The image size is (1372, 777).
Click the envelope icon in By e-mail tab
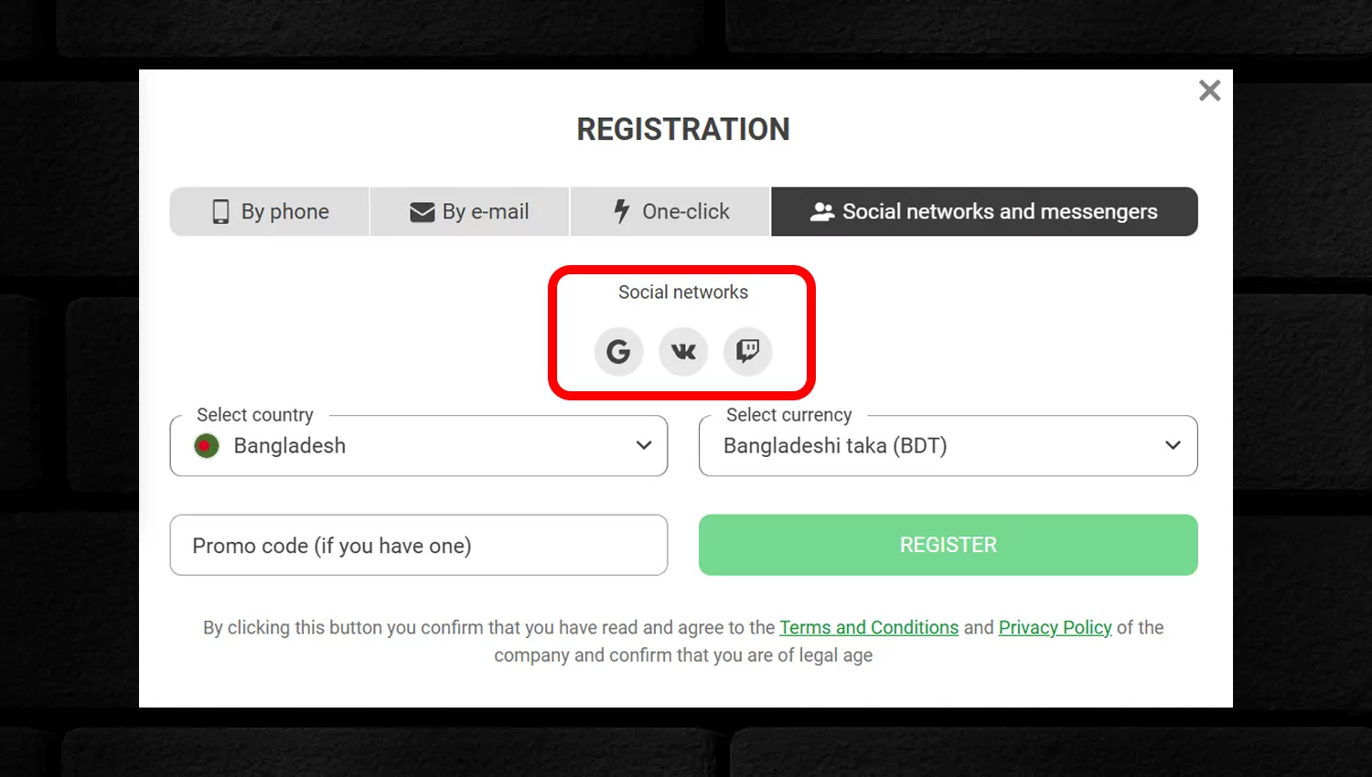(x=422, y=212)
